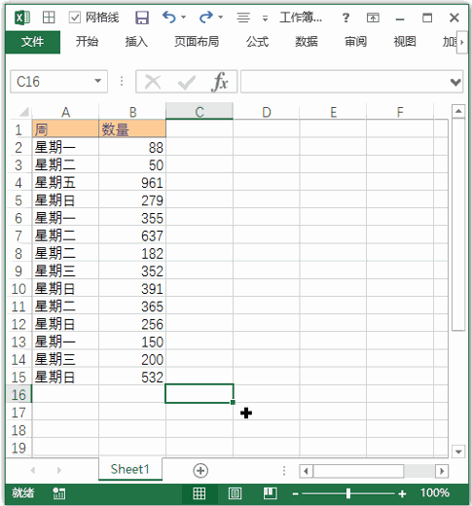Screen dimensions: 472x506
Task: Open Insert Function with the fx icon
Action: click(x=220, y=82)
